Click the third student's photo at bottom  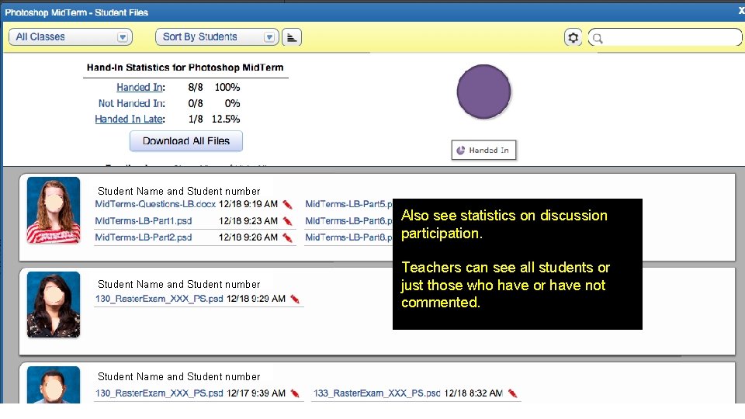pos(54,385)
